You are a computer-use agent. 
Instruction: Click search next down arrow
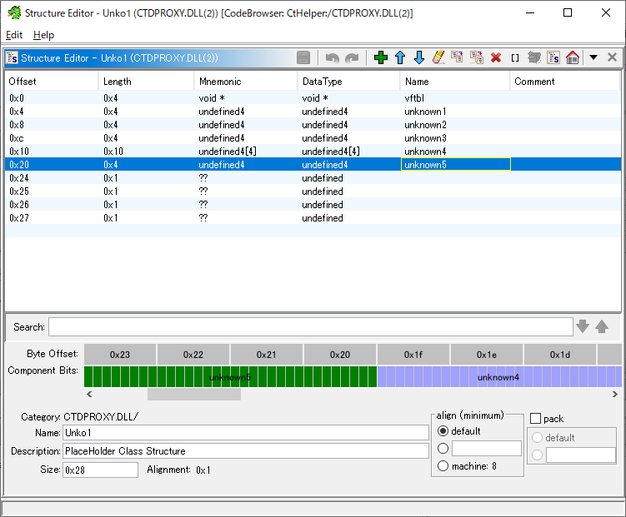coord(583,326)
